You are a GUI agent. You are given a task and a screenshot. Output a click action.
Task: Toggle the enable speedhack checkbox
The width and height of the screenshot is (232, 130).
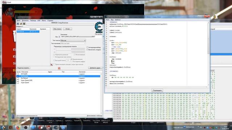pos(87,50)
